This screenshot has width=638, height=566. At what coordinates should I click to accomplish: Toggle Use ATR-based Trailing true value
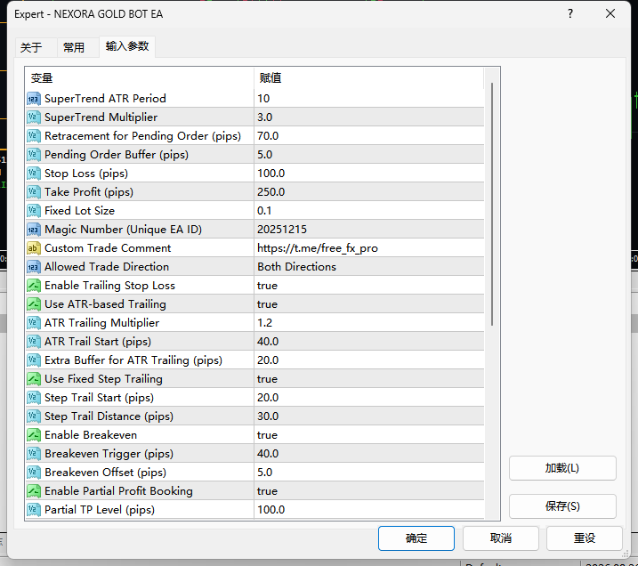369,304
